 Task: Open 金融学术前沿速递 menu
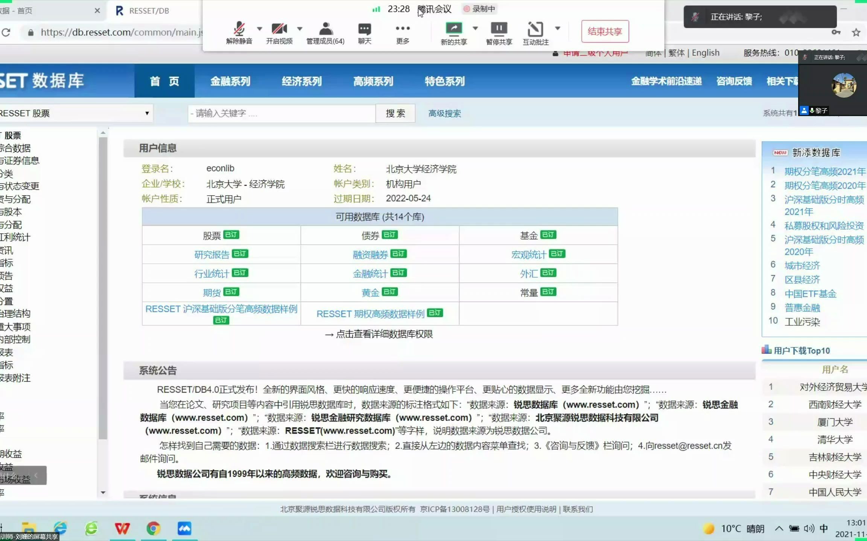tap(666, 81)
